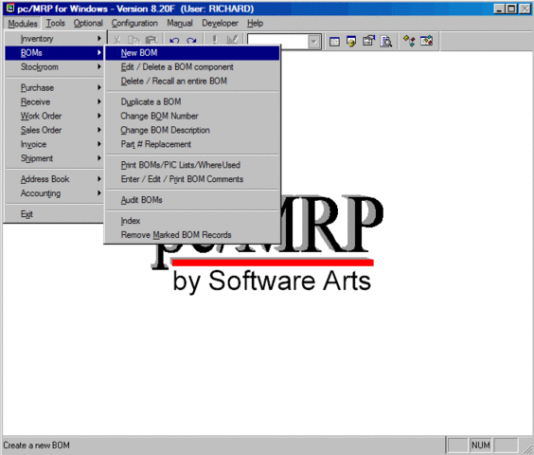534x455 pixels.
Task: Select New BOM from the submenu
Action: pos(192,53)
